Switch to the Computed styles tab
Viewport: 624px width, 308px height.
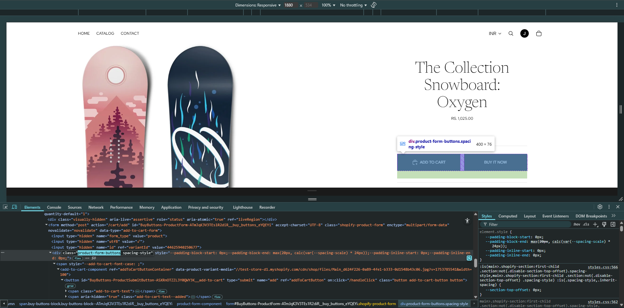[508, 216]
